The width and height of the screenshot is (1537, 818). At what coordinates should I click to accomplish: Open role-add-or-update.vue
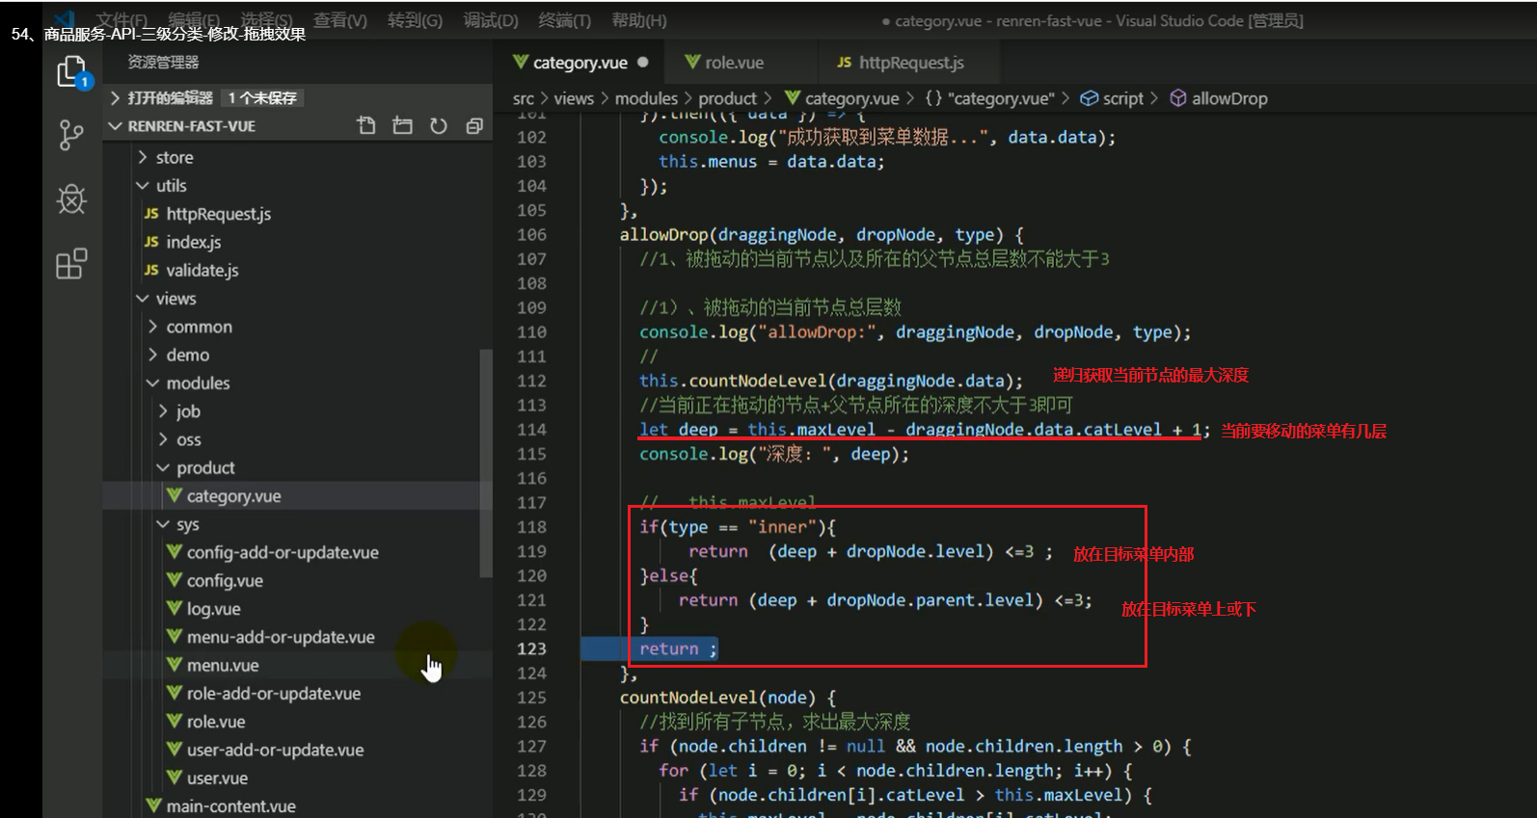click(274, 694)
